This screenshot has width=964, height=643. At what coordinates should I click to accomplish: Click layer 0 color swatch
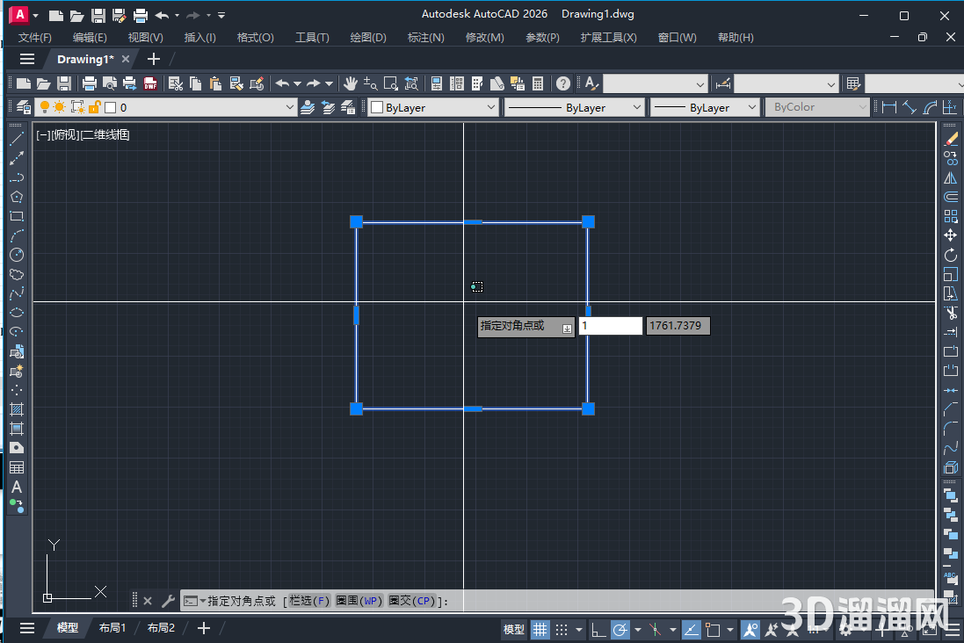point(111,107)
